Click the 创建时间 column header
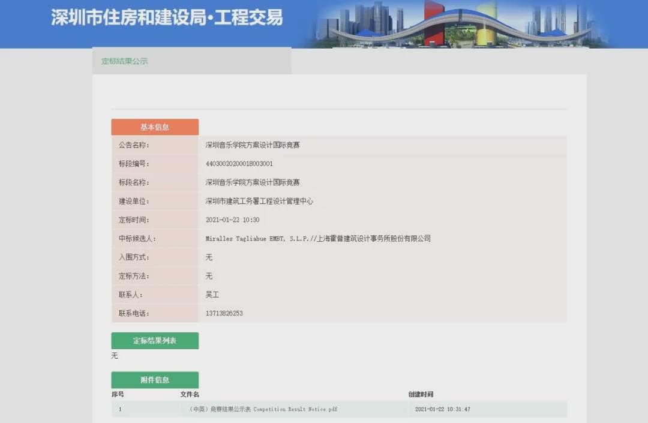648x423 pixels. coord(421,394)
